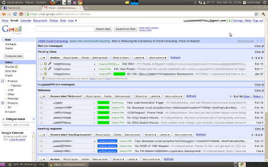
Task: Click the Reference green label on Feb 18
Action: pos(103,103)
